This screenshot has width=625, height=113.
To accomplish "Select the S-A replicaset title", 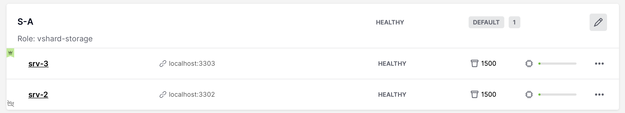I will coord(25,22).
